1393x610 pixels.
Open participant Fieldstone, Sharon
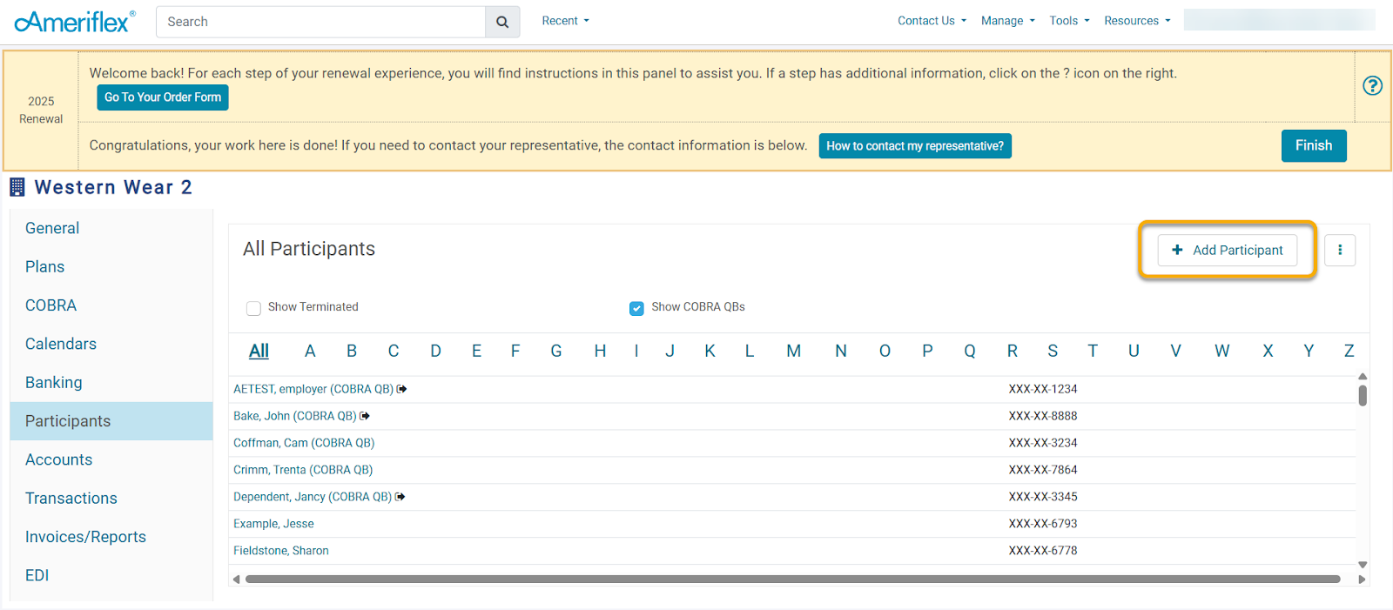pyautogui.click(x=281, y=551)
